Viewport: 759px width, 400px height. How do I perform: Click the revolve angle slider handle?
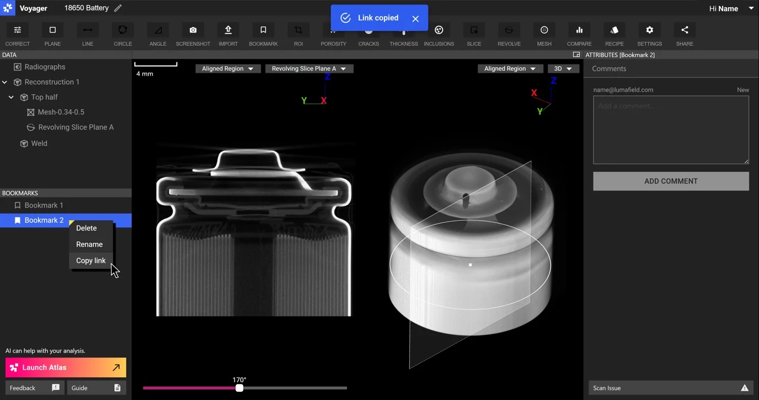click(239, 388)
